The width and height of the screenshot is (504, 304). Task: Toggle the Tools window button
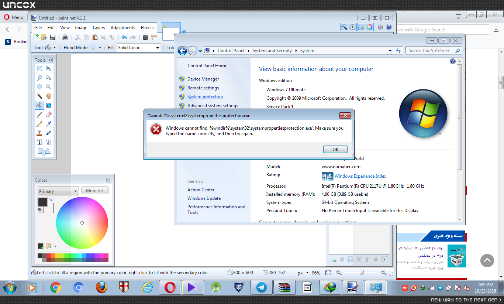tap(344, 27)
